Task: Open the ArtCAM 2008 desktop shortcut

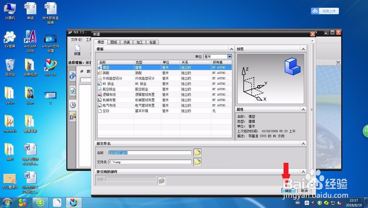Action: 30,41
